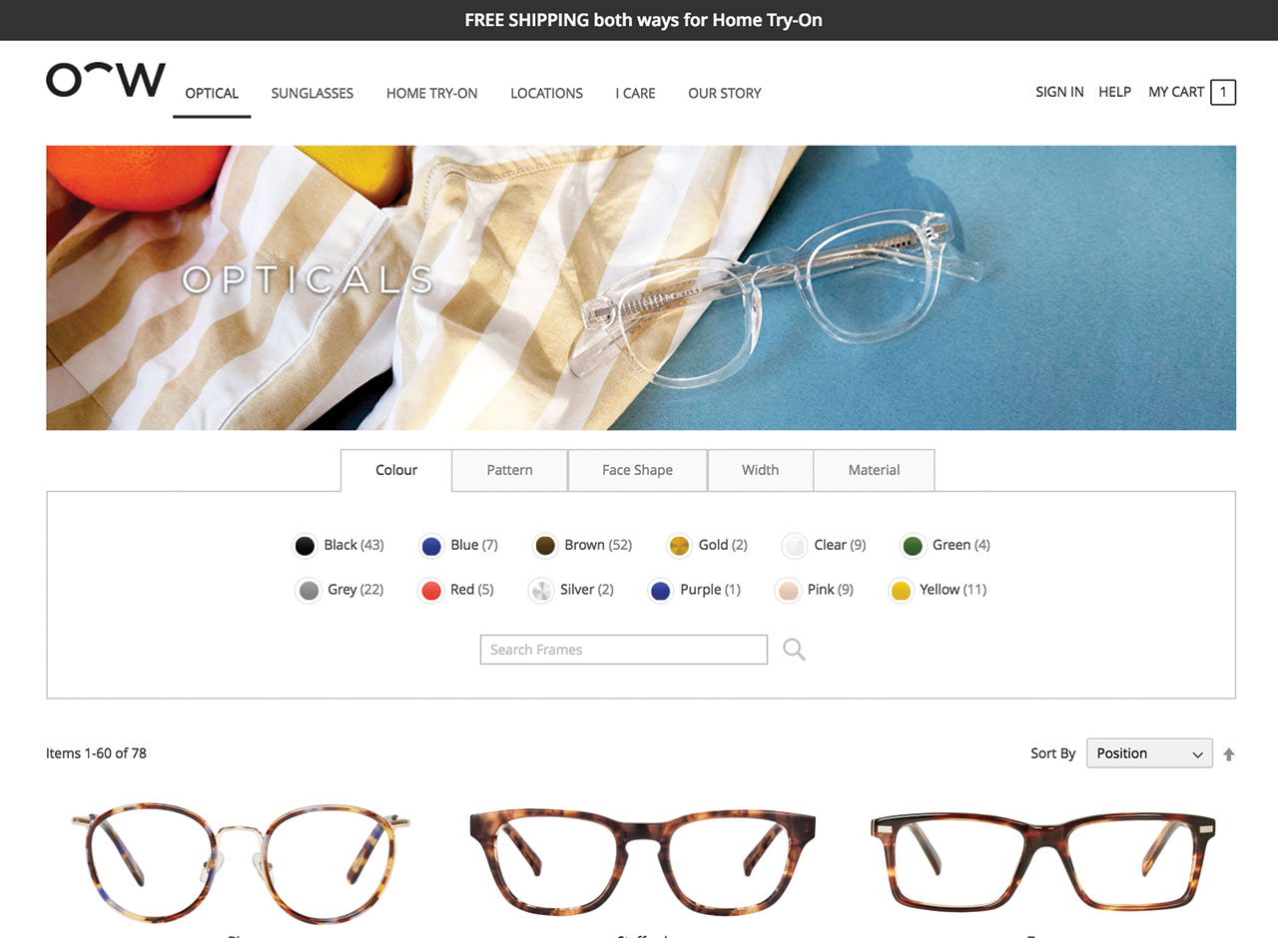Click the Yellow (11) filter label

click(x=954, y=590)
